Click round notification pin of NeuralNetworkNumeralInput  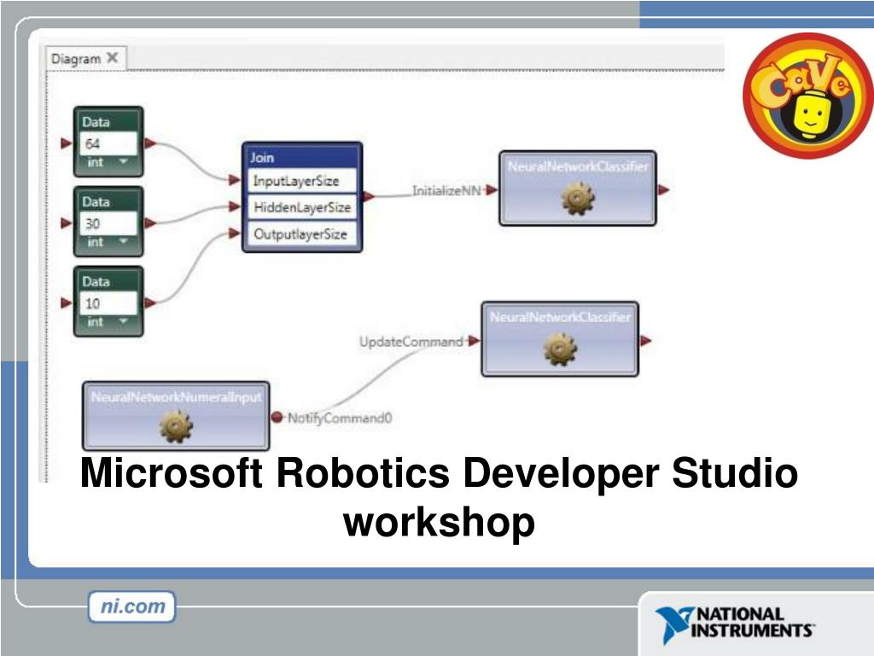[x=277, y=417]
